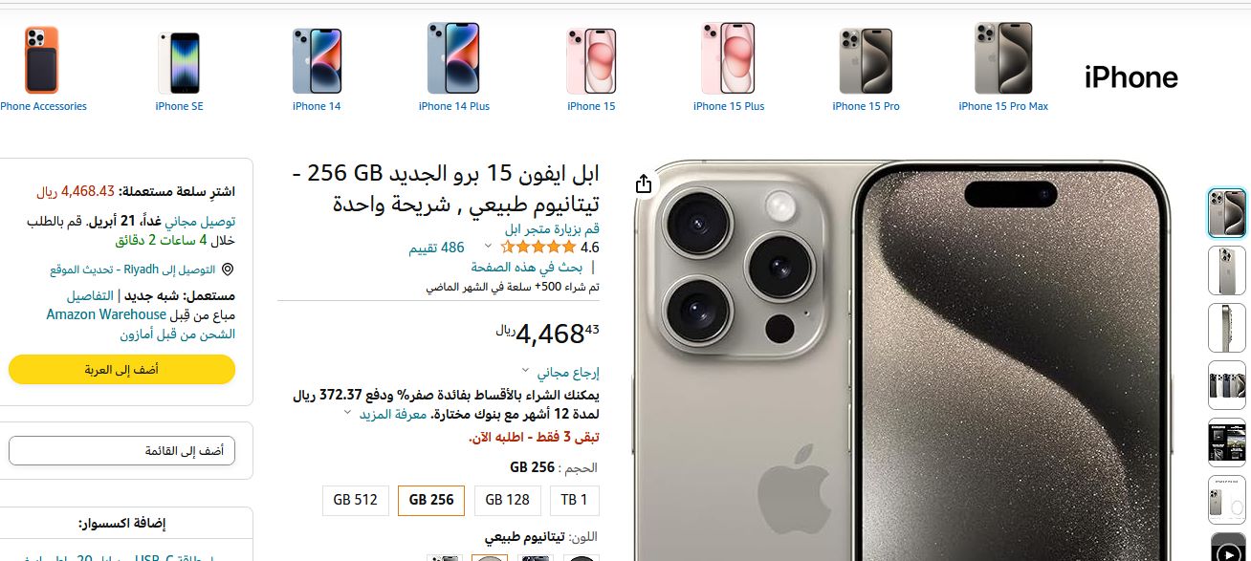Open the iPhone SE category icon

click(x=179, y=63)
